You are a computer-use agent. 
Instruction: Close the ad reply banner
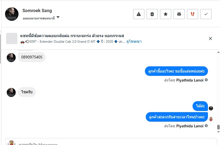pyautogui.click(x=210, y=38)
